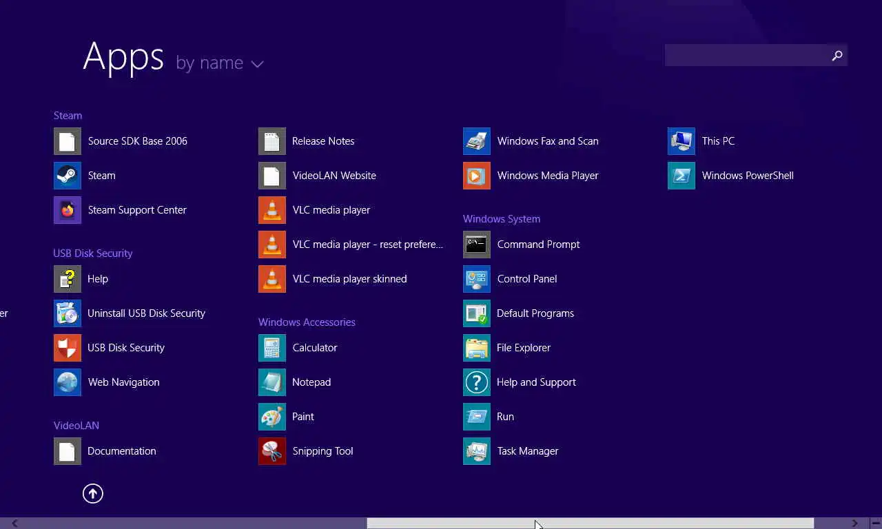882x529 pixels.
Task: Click the 'Task Manager' label
Action: [x=528, y=451]
